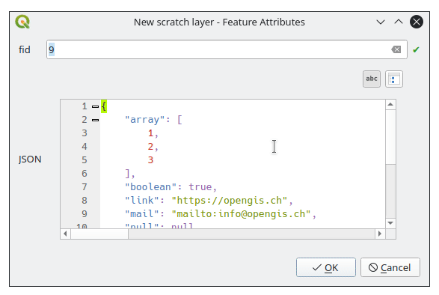Maximize the dialog with the up chevron
The height and width of the screenshot is (295, 439).
[399, 22]
